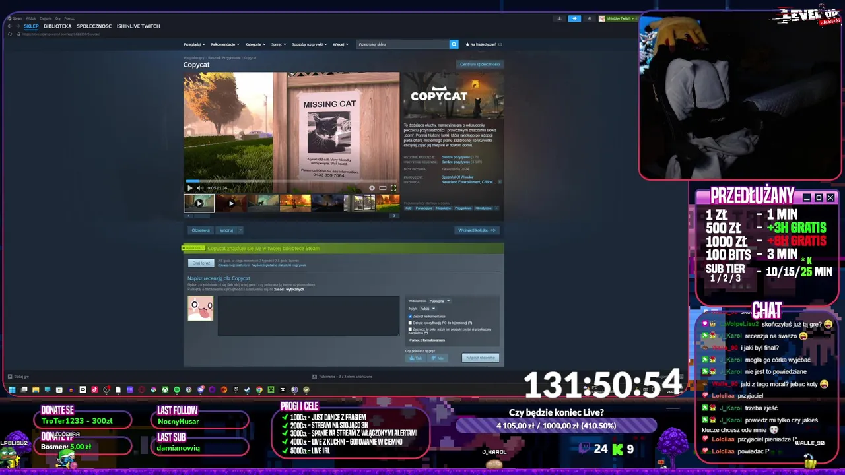Check Dołącz specyfikację PC checkbox
The width and height of the screenshot is (845, 475).
point(410,323)
